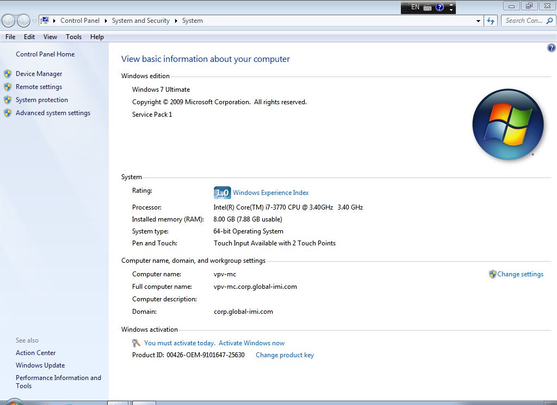Grab the language bar dotted handle
The image size is (557, 405).
tap(405, 7)
